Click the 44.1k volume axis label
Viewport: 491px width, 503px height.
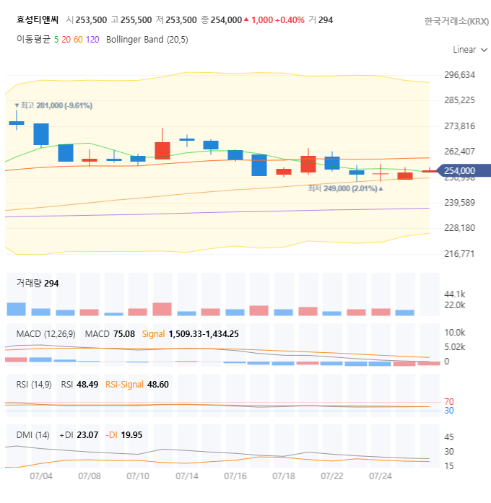(455, 294)
